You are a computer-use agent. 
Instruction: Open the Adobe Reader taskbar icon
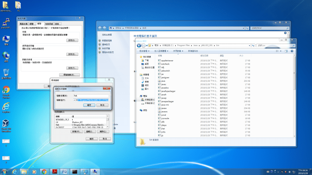click(55, 171)
